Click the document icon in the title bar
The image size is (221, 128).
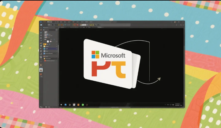pos(178,22)
